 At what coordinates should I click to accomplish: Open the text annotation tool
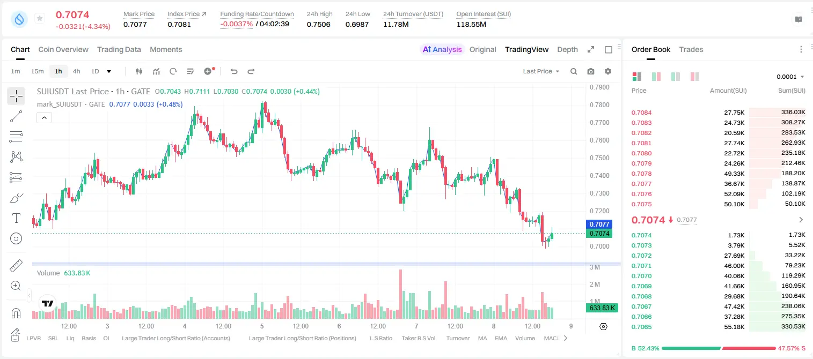[16, 218]
